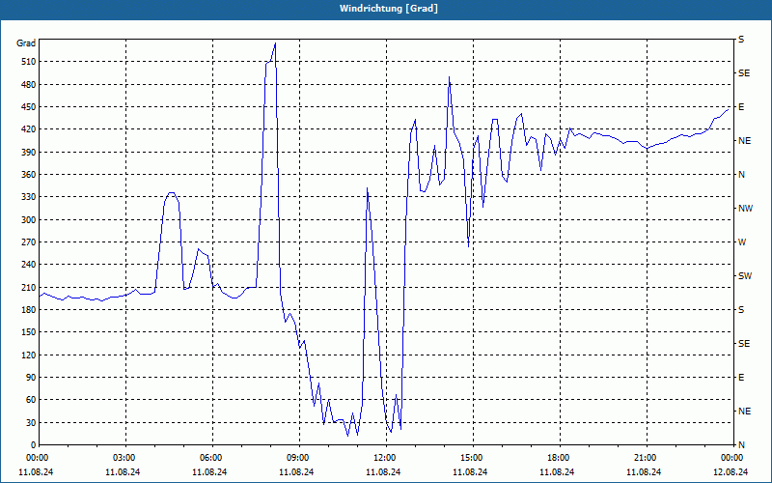
Task: Click the 11.08.24 date under 03:00
Action: 123,472
